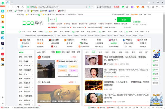Expand the 招聘·BOSS直聘 row arrow

(32, 70)
